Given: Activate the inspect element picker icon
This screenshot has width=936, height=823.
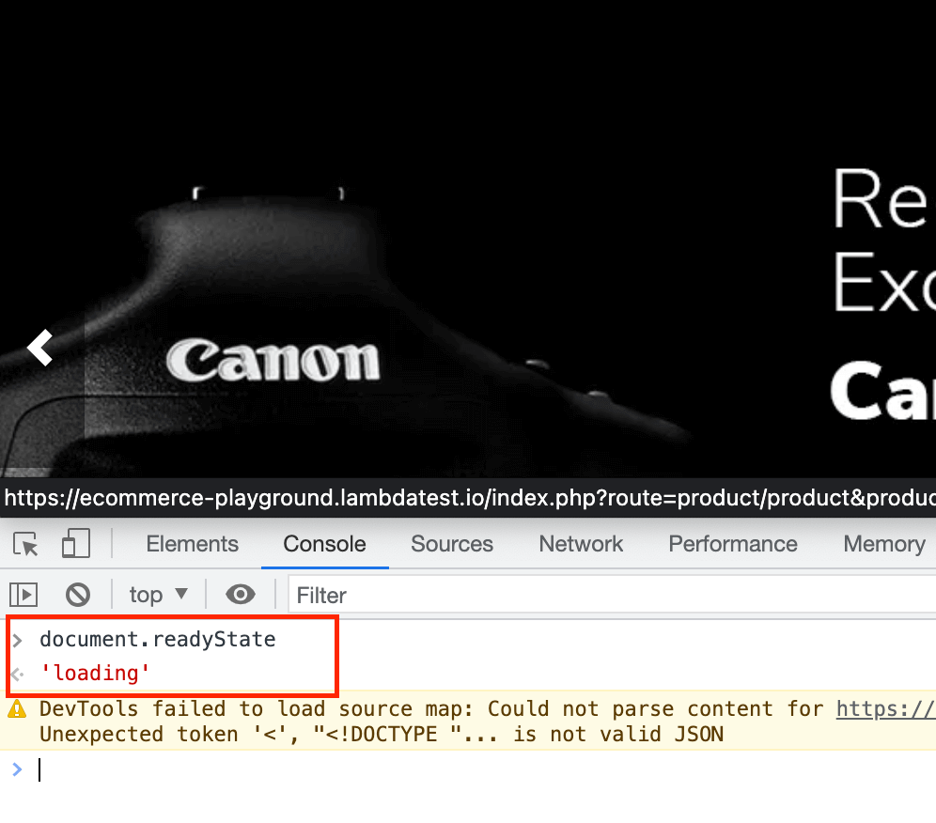Looking at the screenshot, I should [x=25, y=544].
